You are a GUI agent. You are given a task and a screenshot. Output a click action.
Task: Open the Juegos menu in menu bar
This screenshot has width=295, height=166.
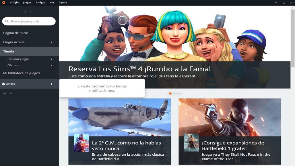(27, 3)
